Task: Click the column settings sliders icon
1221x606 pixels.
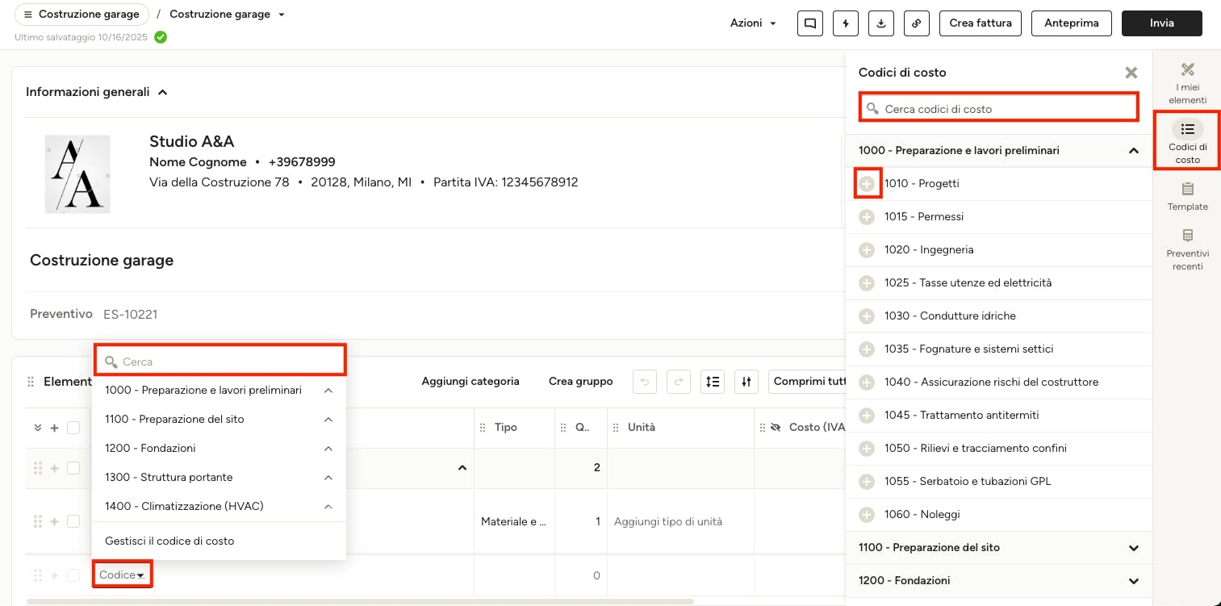Action: pos(747,382)
